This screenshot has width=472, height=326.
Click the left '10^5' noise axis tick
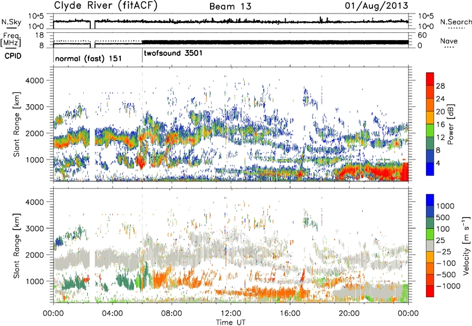[36, 16]
